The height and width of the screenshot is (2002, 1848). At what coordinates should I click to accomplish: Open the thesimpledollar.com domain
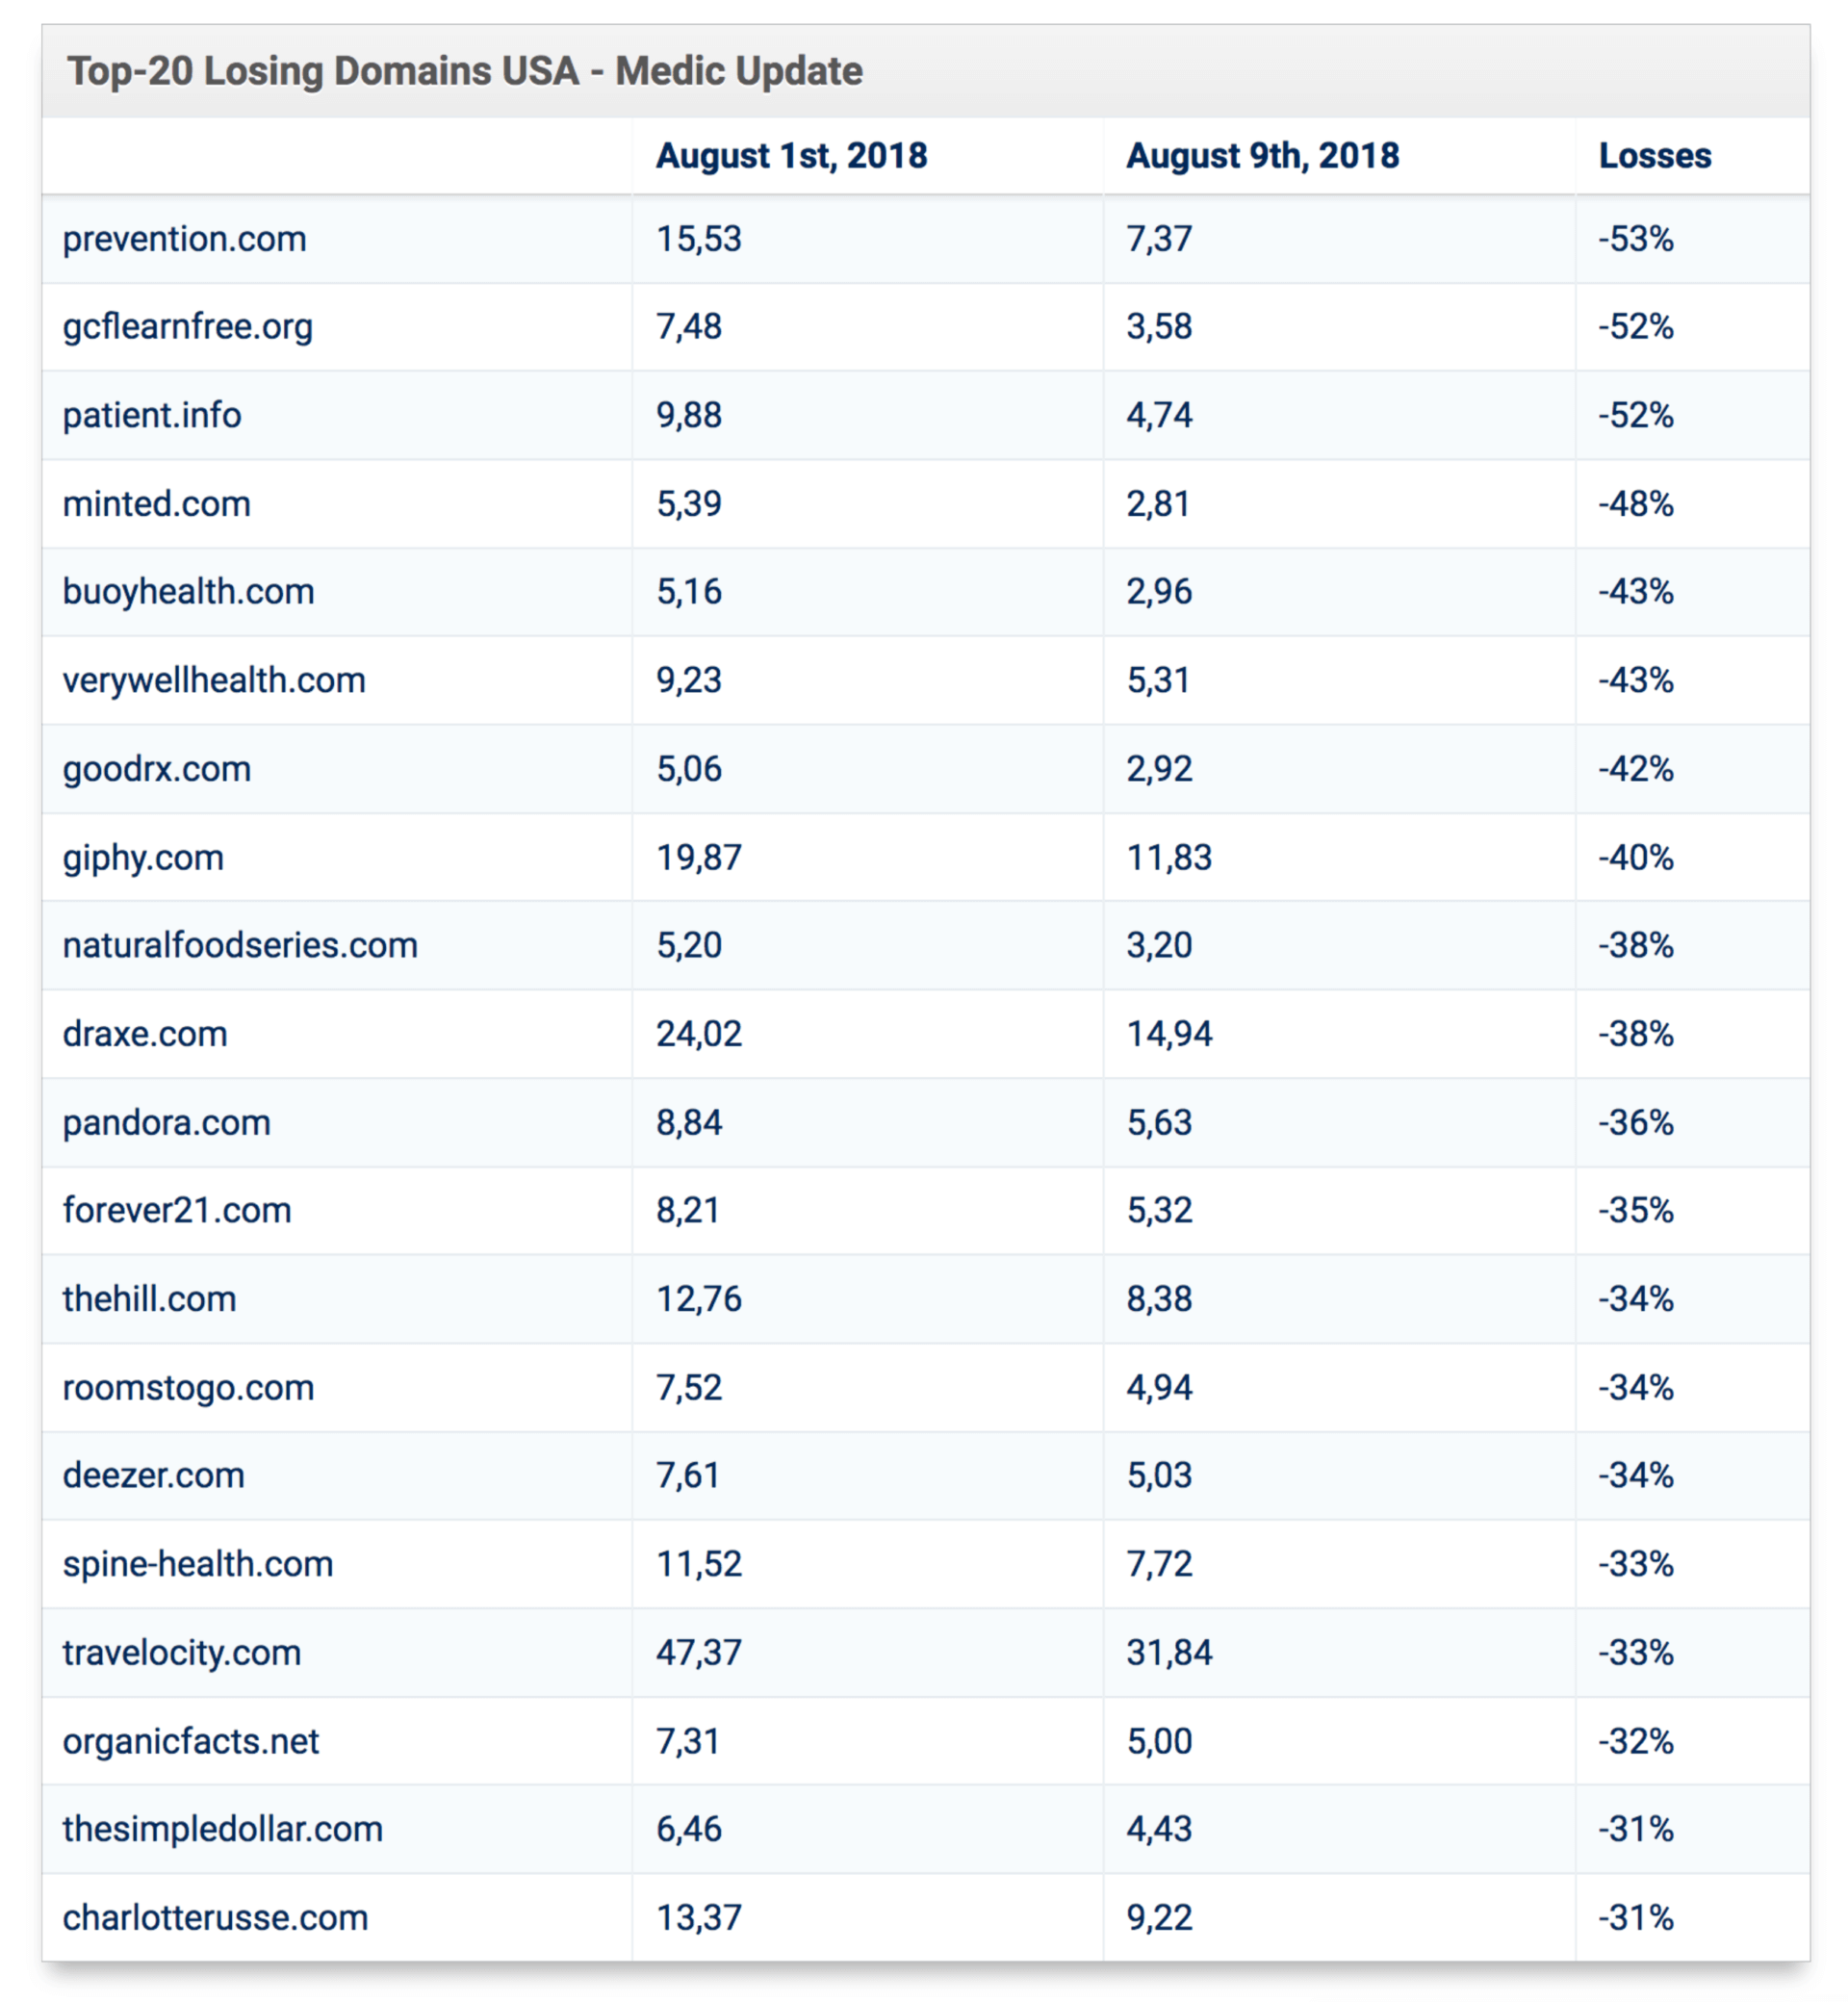coord(223,1829)
